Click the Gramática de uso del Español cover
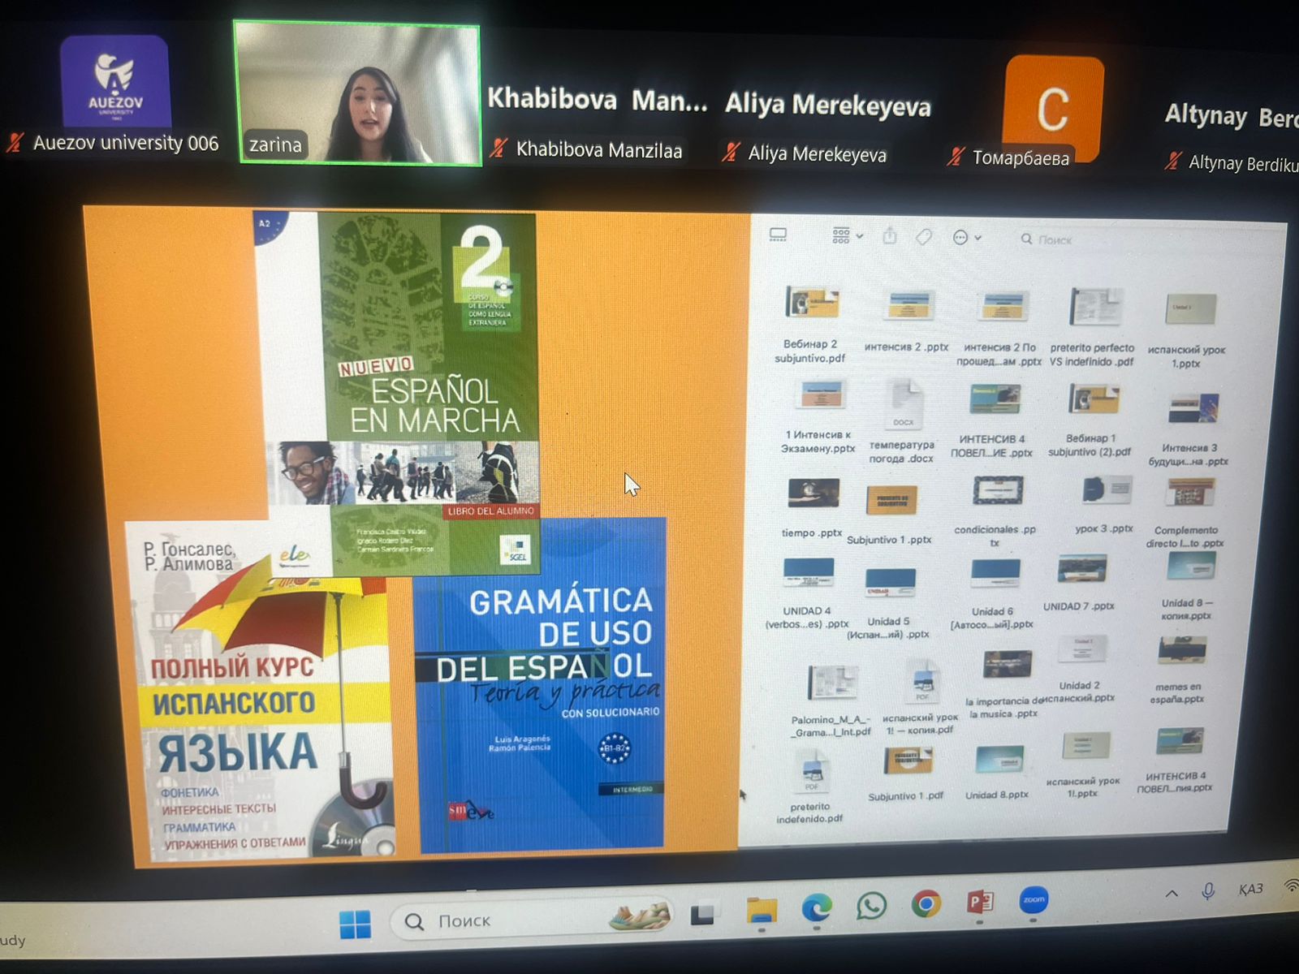Image resolution: width=1299 pixels, height=974 pixels. pyautogui.click(x=539, y=686)
